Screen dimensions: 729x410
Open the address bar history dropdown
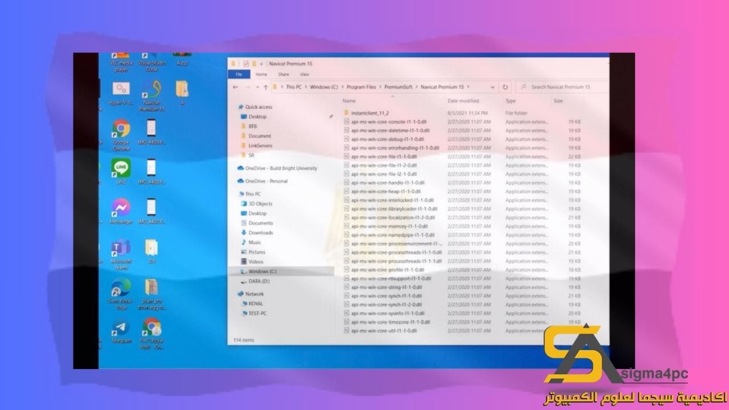point(493,87)
